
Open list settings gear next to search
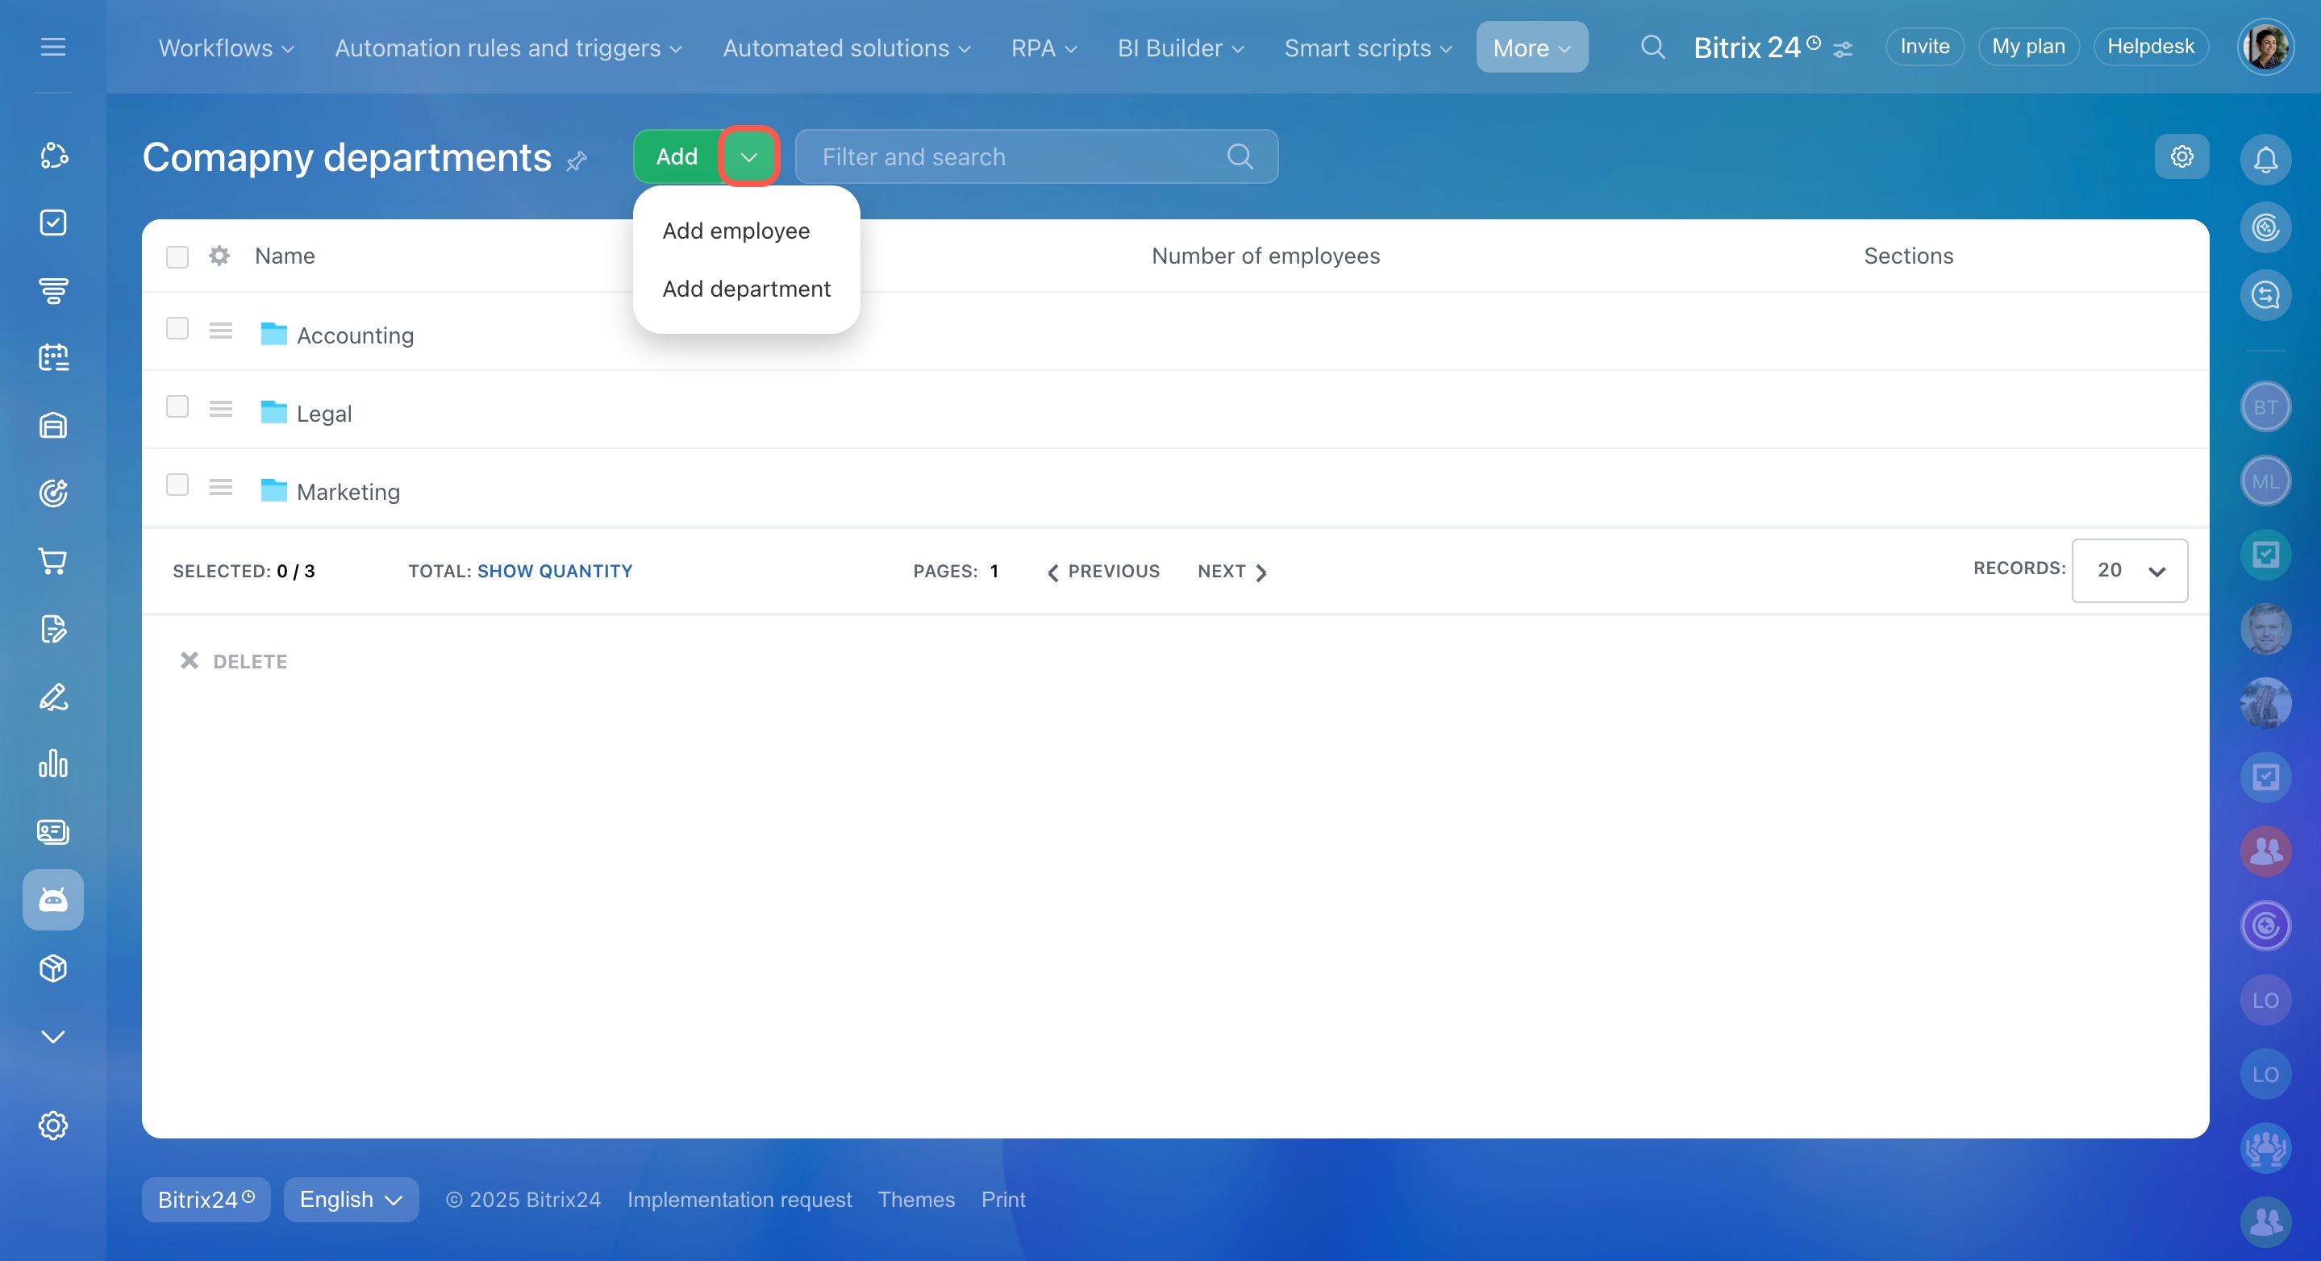pos(2181,156)
